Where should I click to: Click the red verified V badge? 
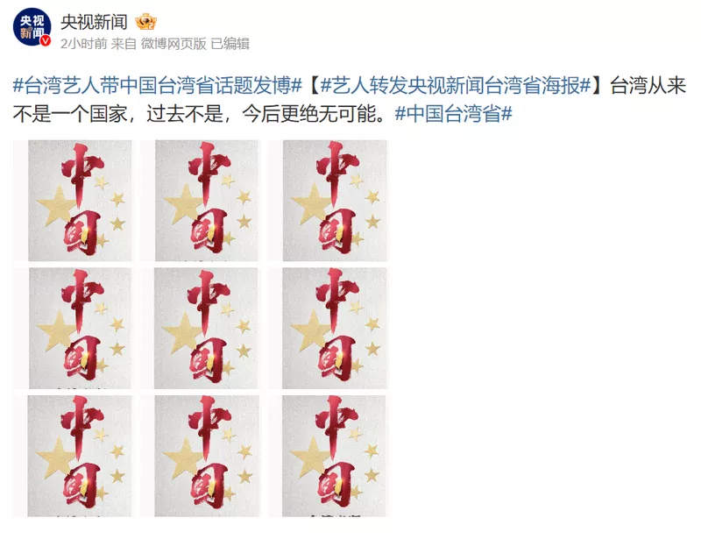(46, 40)
